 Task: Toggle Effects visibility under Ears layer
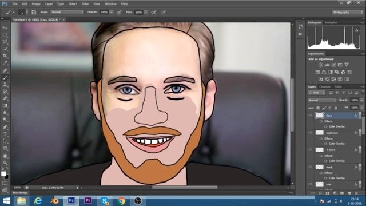(x=321, y=121)
